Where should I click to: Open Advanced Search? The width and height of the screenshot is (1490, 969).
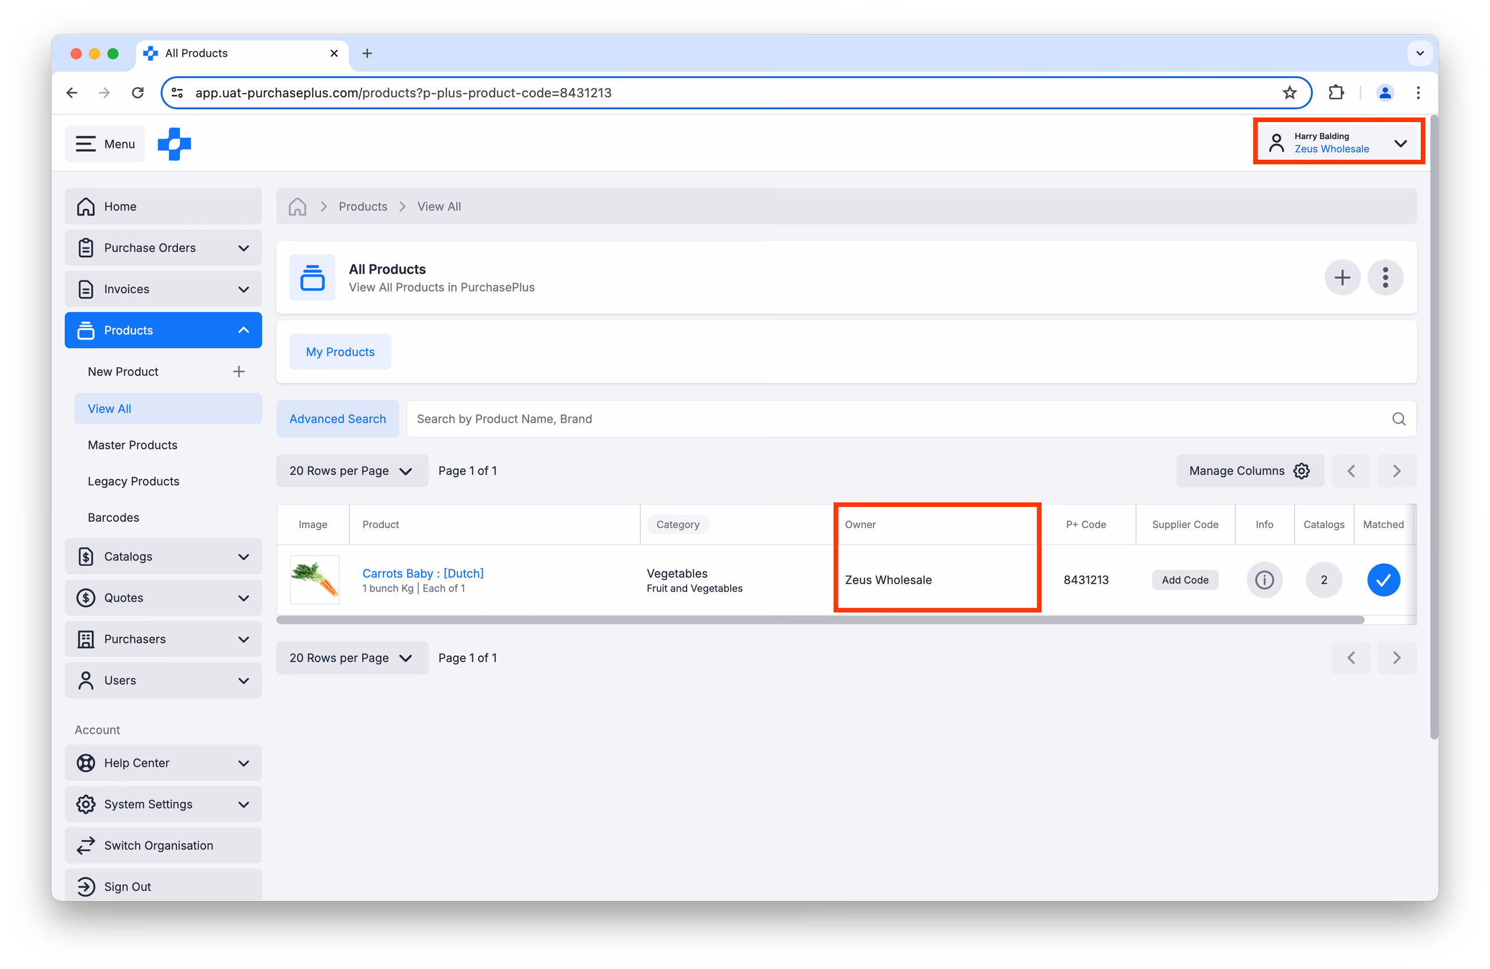[338, 419]
